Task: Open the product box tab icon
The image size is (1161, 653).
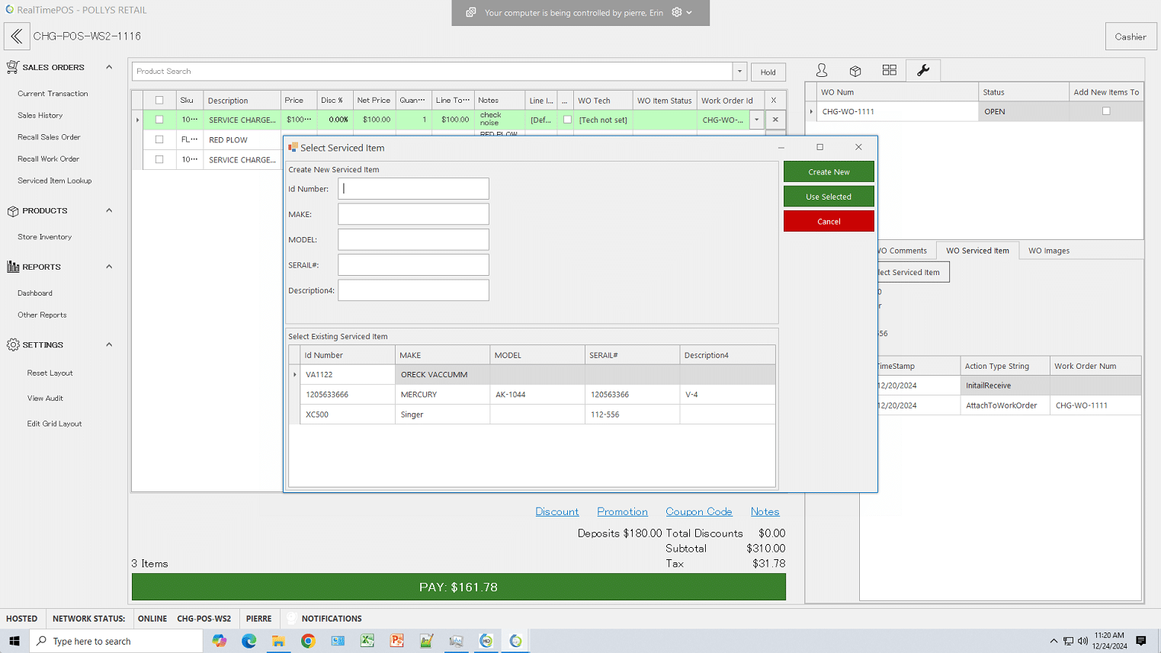Action: (x=855, y=70)
